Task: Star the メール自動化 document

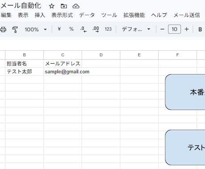Action: point(52,6)
